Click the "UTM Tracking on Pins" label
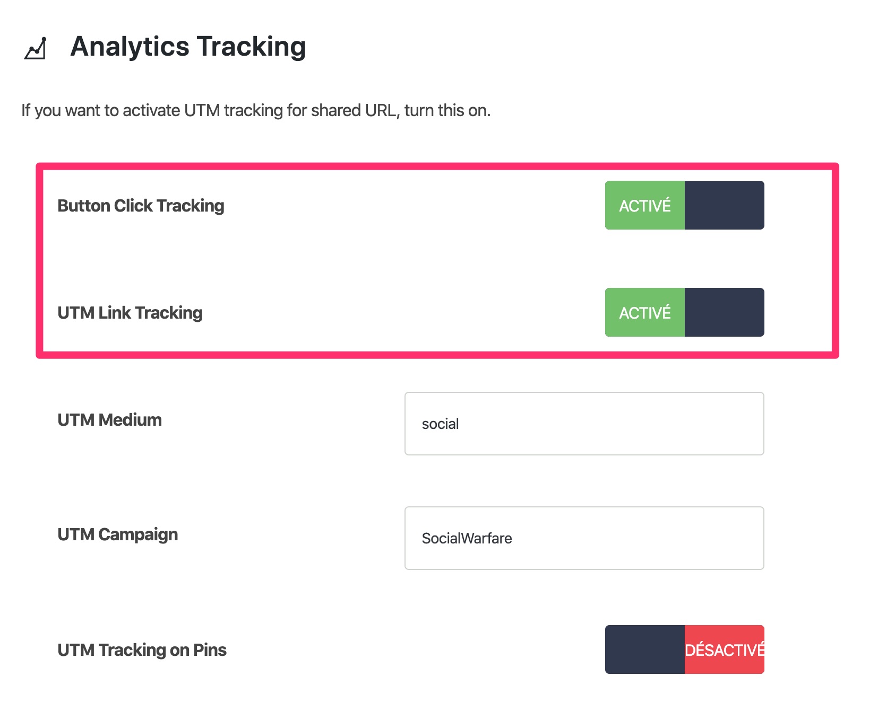Screen dimensions: 878x720 point(142,650)
